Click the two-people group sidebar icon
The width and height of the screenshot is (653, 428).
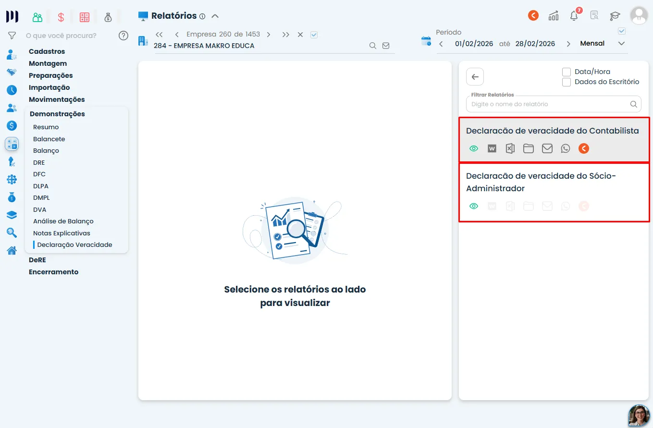coord(12,108)
